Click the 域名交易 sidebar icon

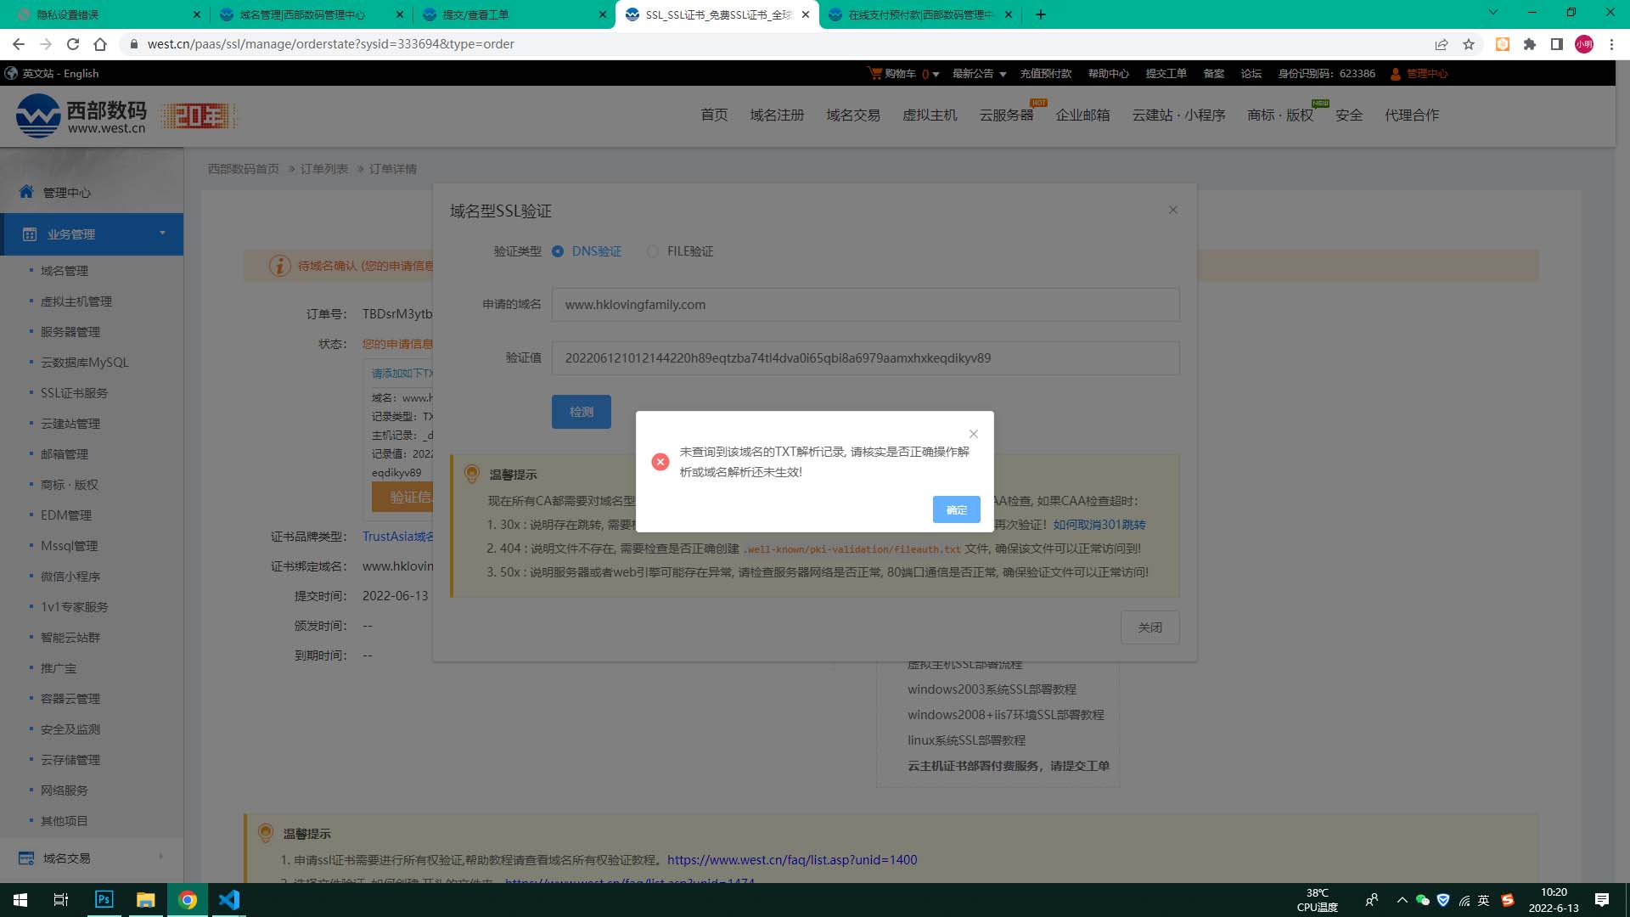click(26, 858)
